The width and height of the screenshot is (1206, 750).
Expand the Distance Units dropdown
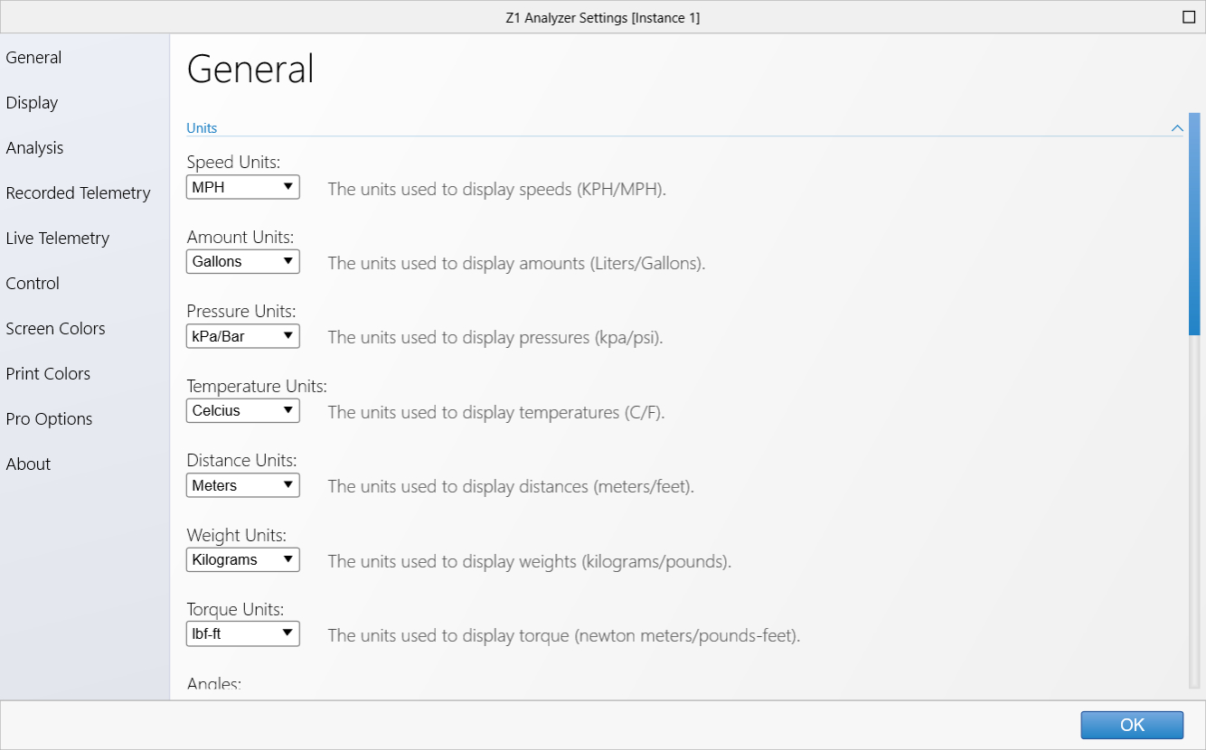tap(243, 485)
